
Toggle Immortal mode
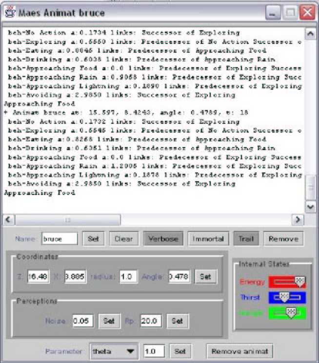point(208,239)
